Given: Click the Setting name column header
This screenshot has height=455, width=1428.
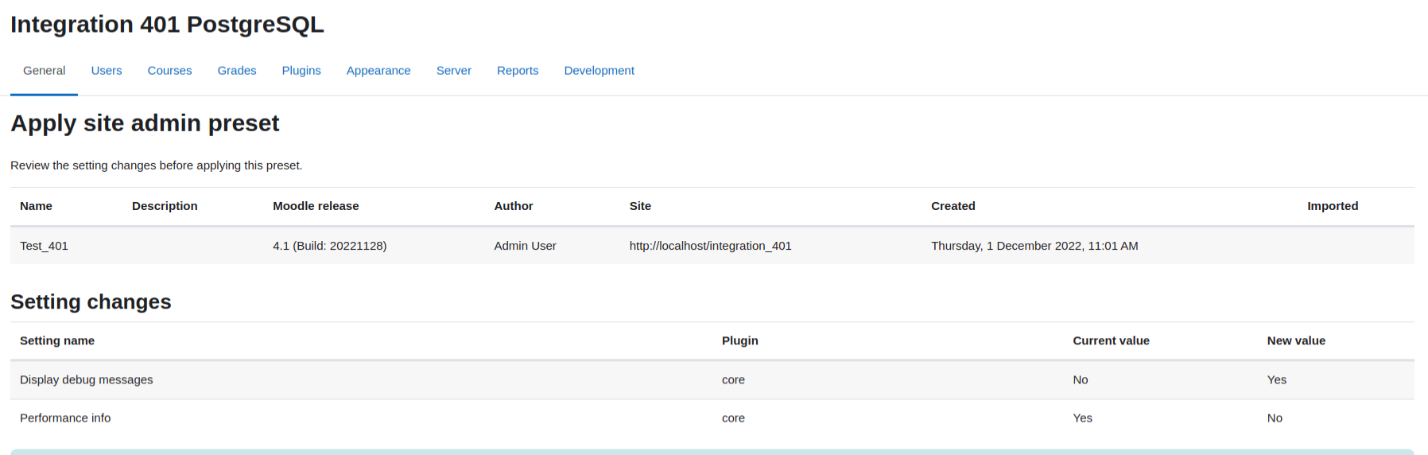Looking at the screenshot, I should click(x=57, y=340).
